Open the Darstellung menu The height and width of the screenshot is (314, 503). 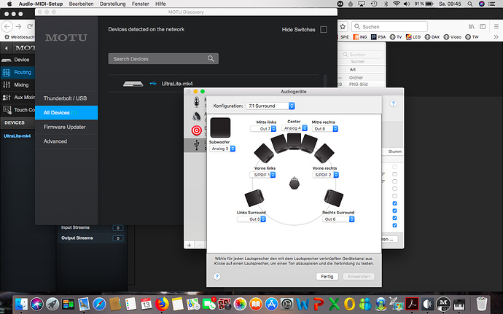pyautogui.click(x=112, y=4)
